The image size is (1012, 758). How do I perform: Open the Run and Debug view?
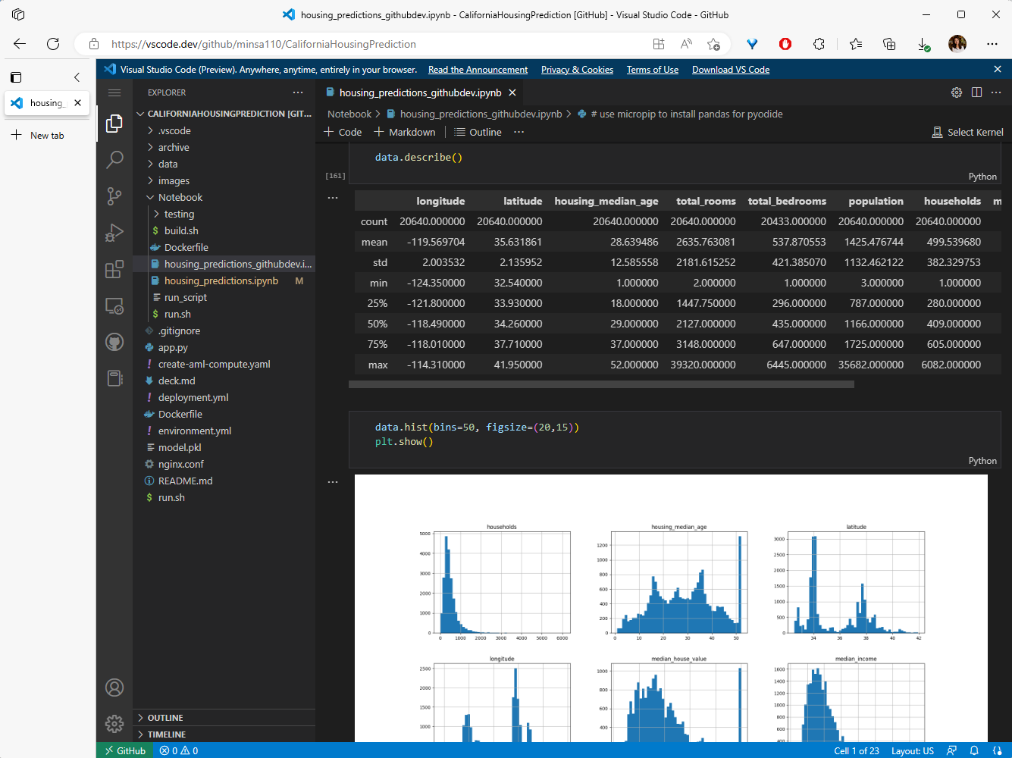(114, 233)
